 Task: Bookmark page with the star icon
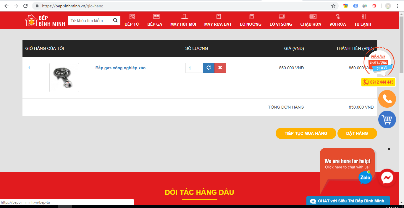(333, 6)
